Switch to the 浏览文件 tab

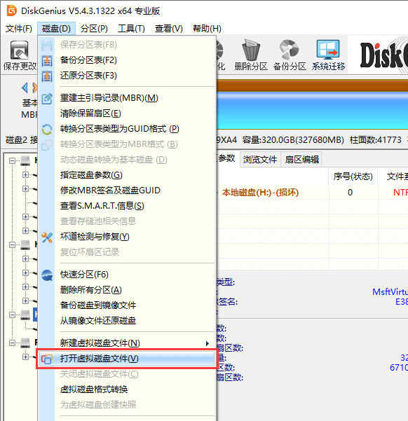pos(260,160)
